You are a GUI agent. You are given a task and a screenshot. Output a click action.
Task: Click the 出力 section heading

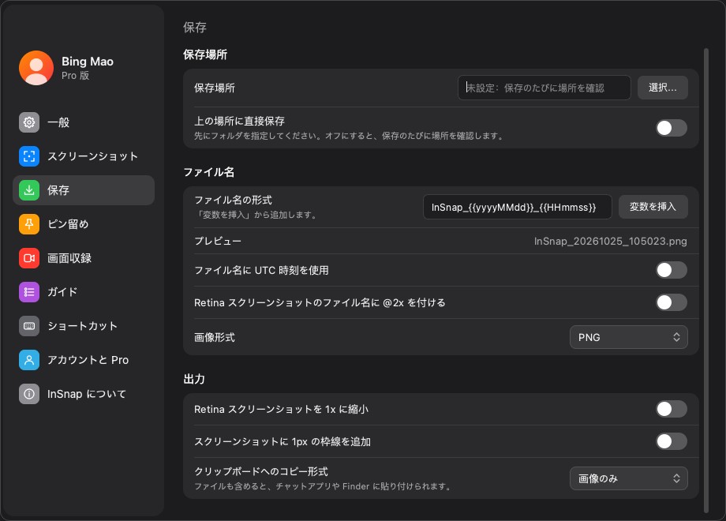pos(194,379)
